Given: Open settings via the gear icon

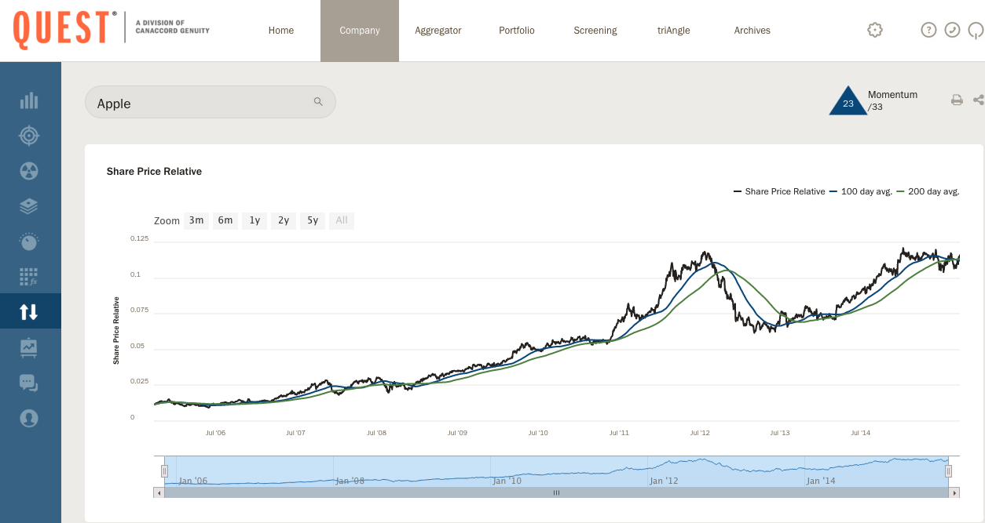Looking at the screenshot, I should [875, 30].
